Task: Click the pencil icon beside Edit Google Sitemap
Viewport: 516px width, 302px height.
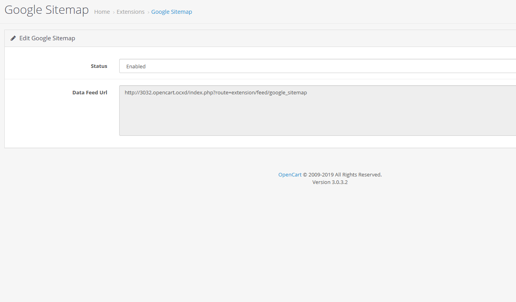Action: point(13,38)
